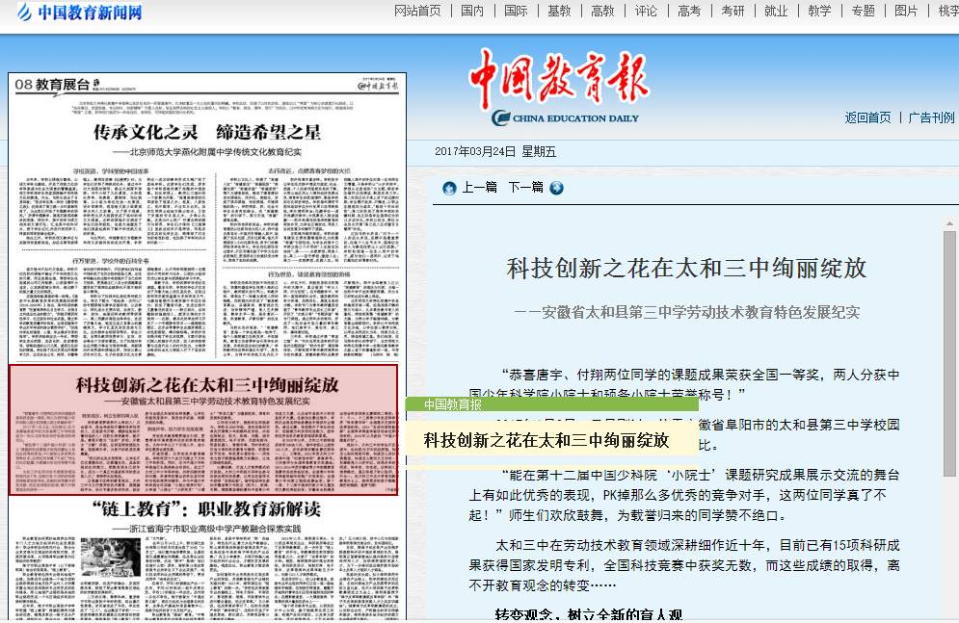Image resolution: width=959 pixels, height=623 pixels.
Task: Open the 高教 navigation item
Action: pos(602,11)
